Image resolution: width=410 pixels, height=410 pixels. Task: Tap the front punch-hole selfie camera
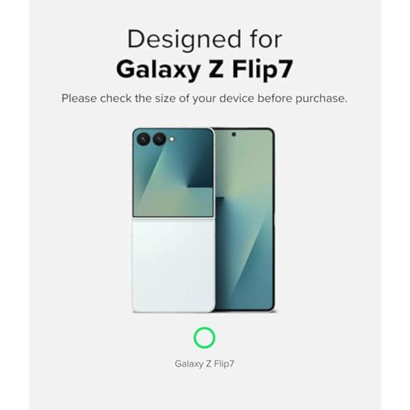234,134
